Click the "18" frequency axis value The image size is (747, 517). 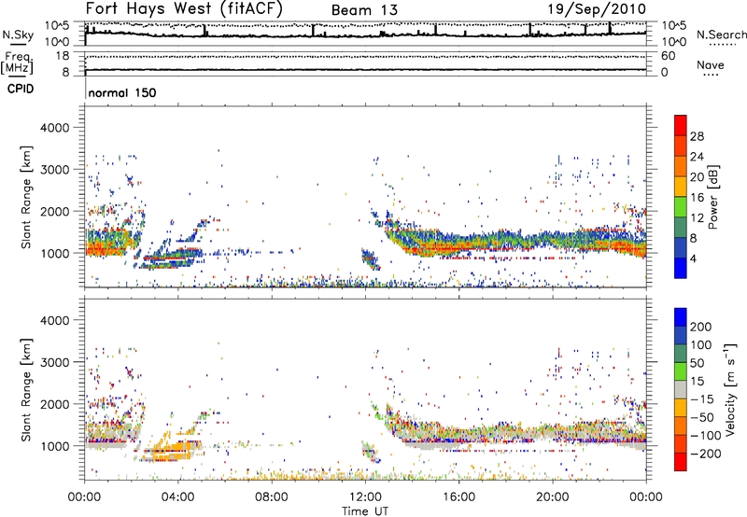click(63, 56)
